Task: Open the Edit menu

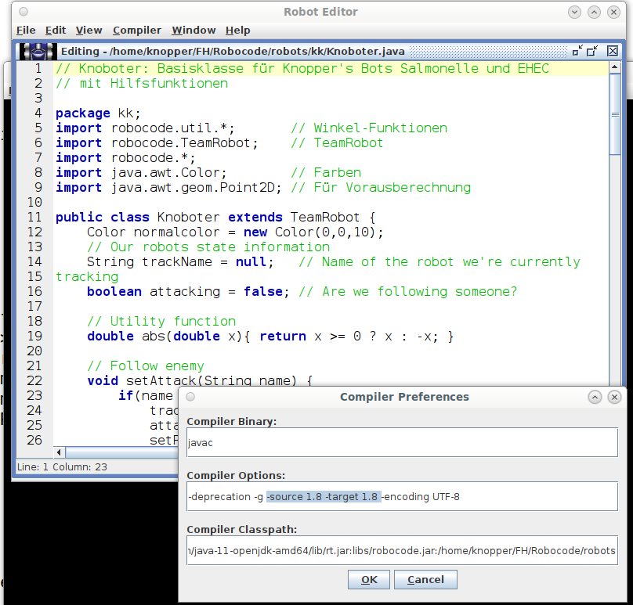Action: [56, 31]
